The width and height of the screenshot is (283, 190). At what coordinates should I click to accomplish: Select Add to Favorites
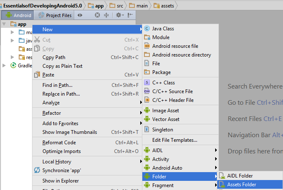click(x=87, y=123)
